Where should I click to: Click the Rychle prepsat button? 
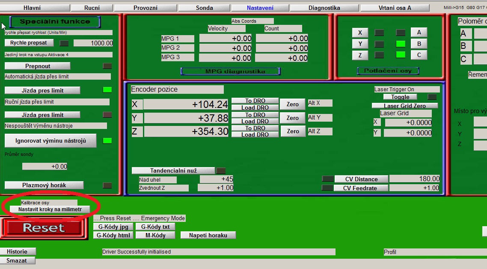tap(29, 43)
